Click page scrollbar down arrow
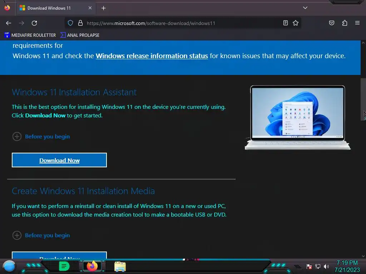The height and width of the screenshot is (274, 366). coord(363,256)
